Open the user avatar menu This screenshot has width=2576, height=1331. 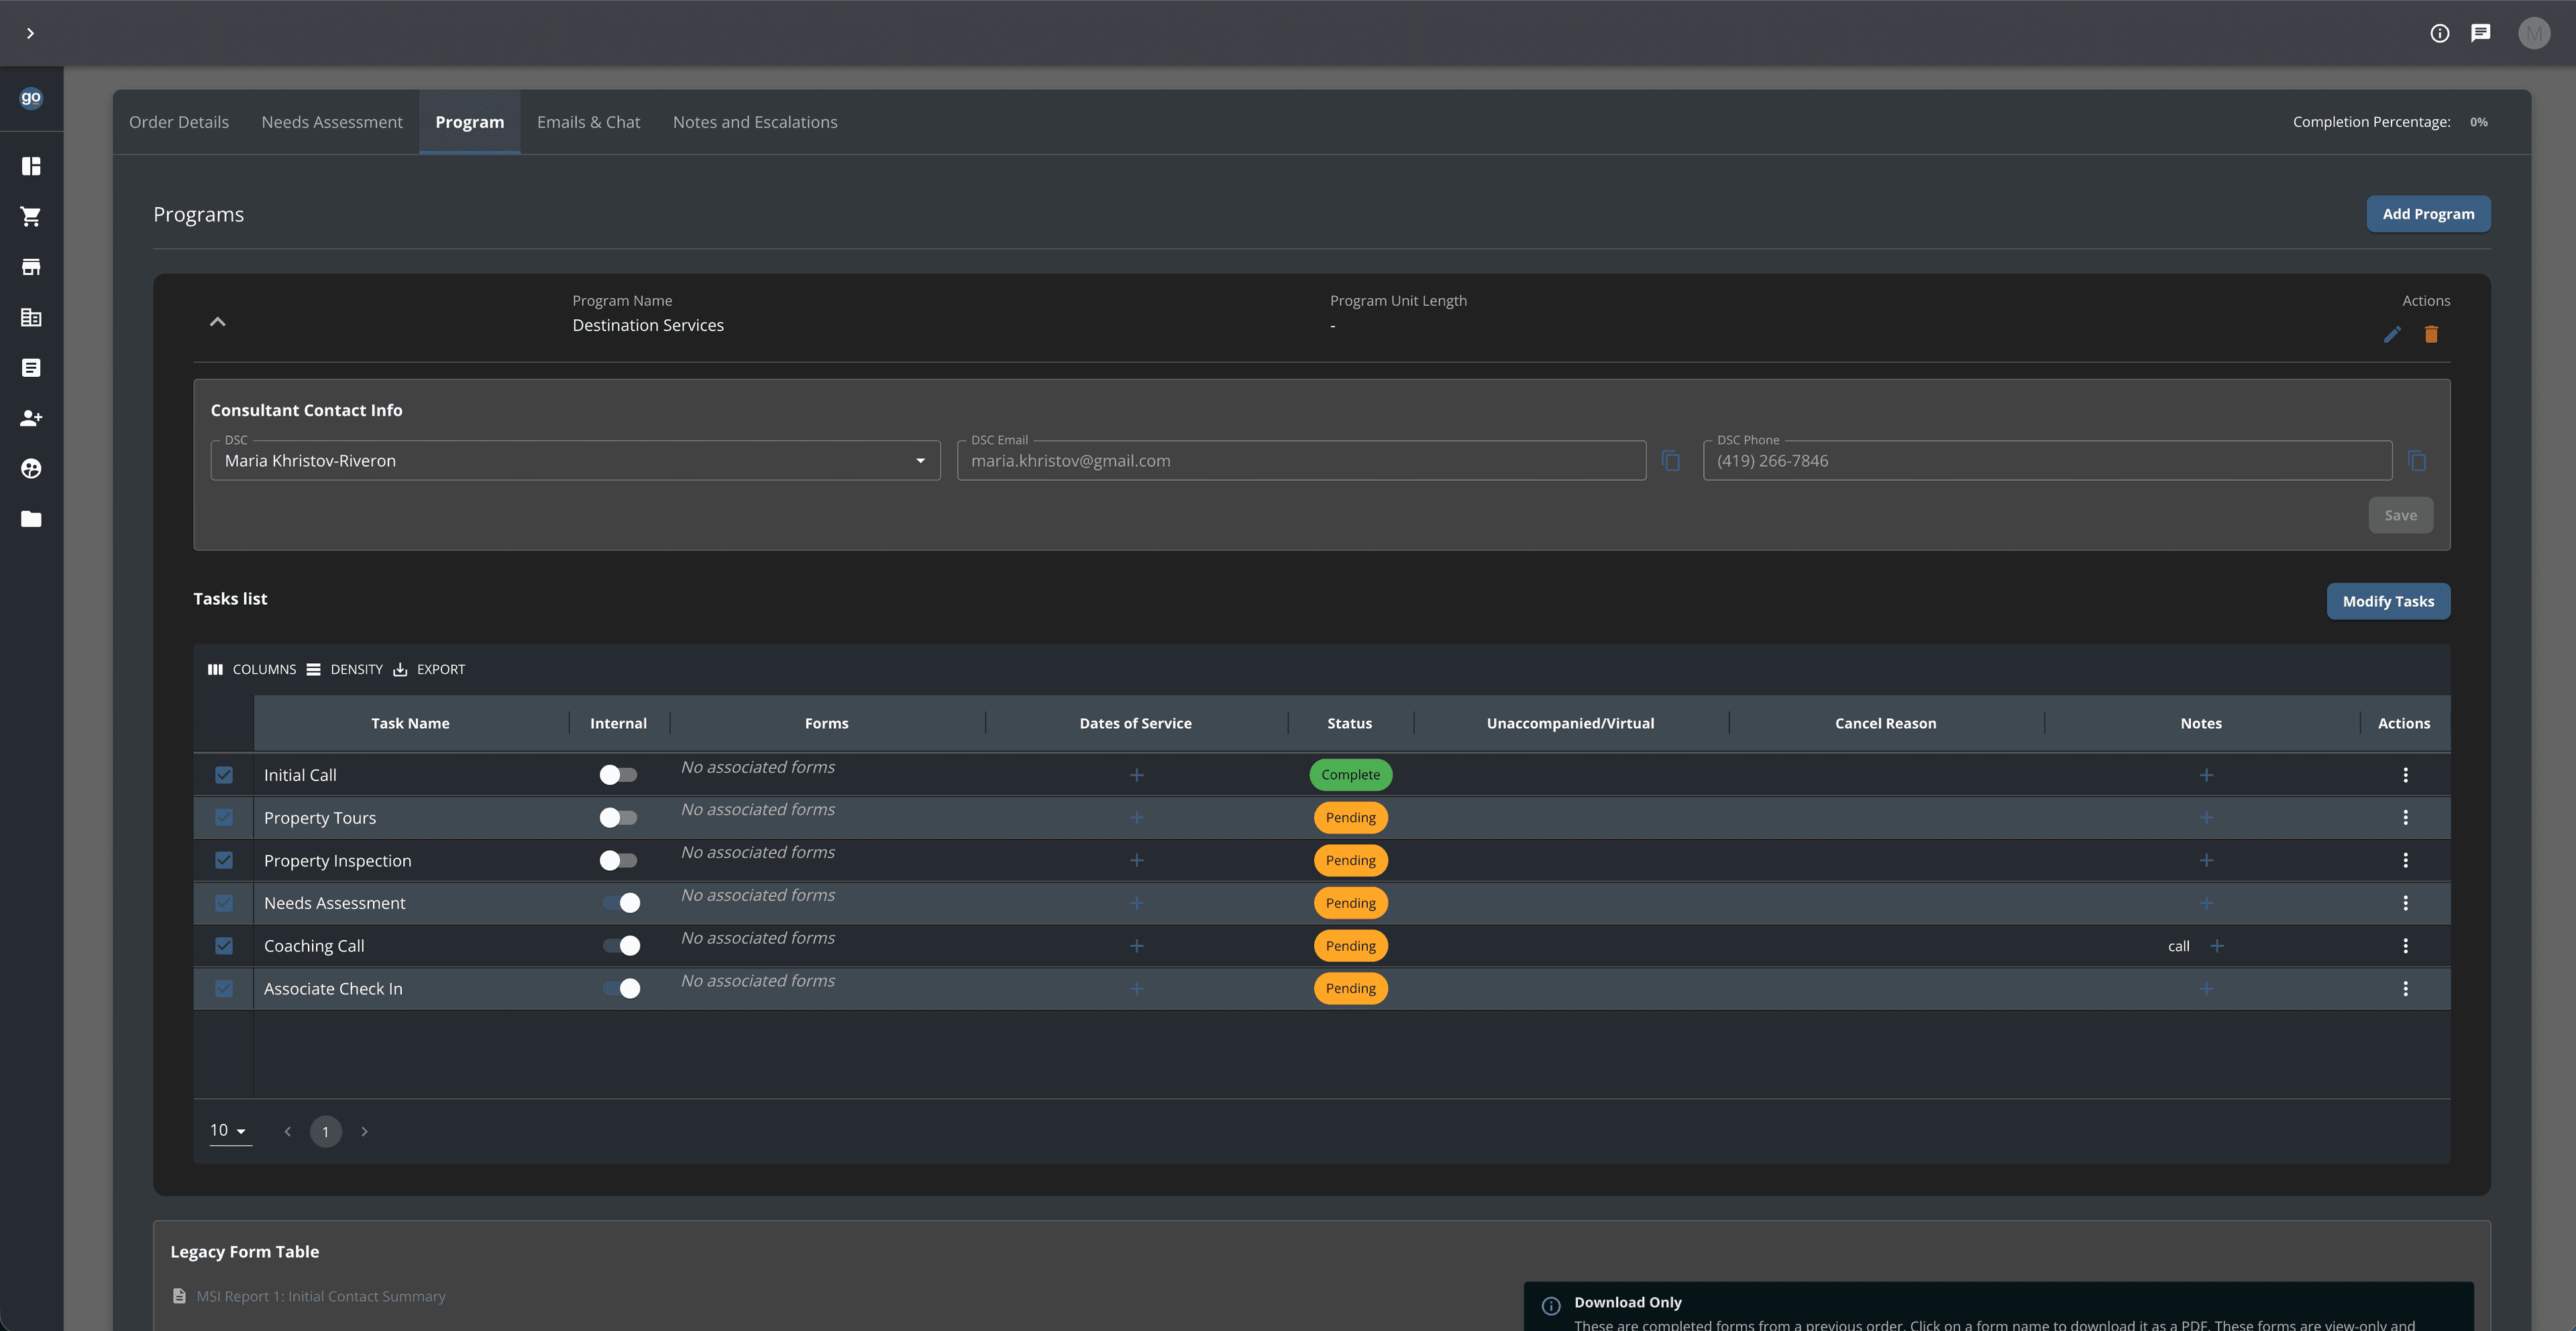click(x=2533, y=33)
